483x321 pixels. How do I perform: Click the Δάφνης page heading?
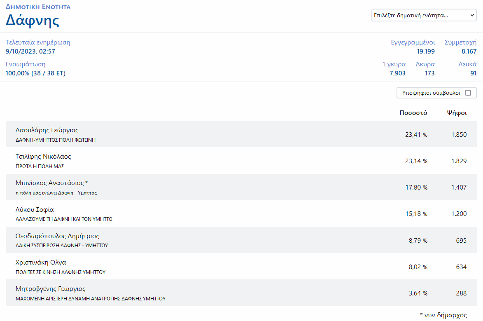[x=32, y=21]
